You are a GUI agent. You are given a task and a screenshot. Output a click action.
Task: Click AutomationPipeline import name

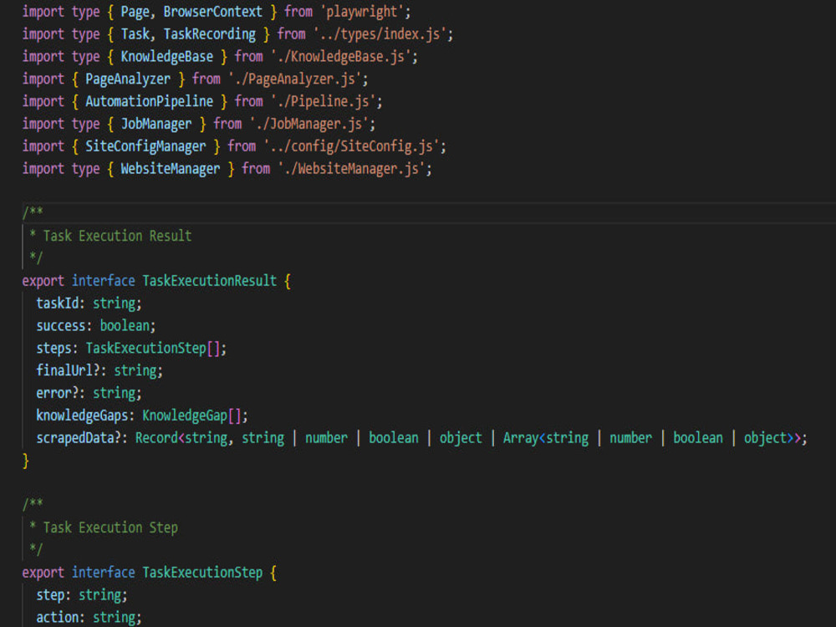click(x=150, y=101)
